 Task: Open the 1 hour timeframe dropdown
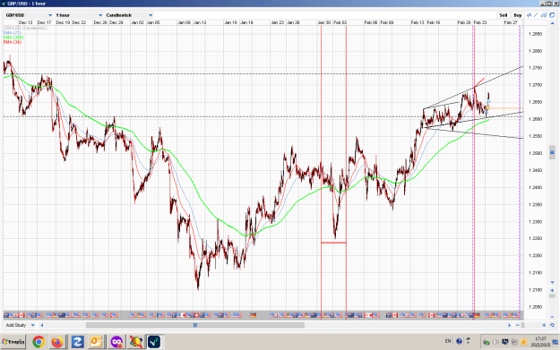click(x=79, y=15)
